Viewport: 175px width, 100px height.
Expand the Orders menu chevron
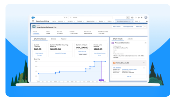coord(113,21)
